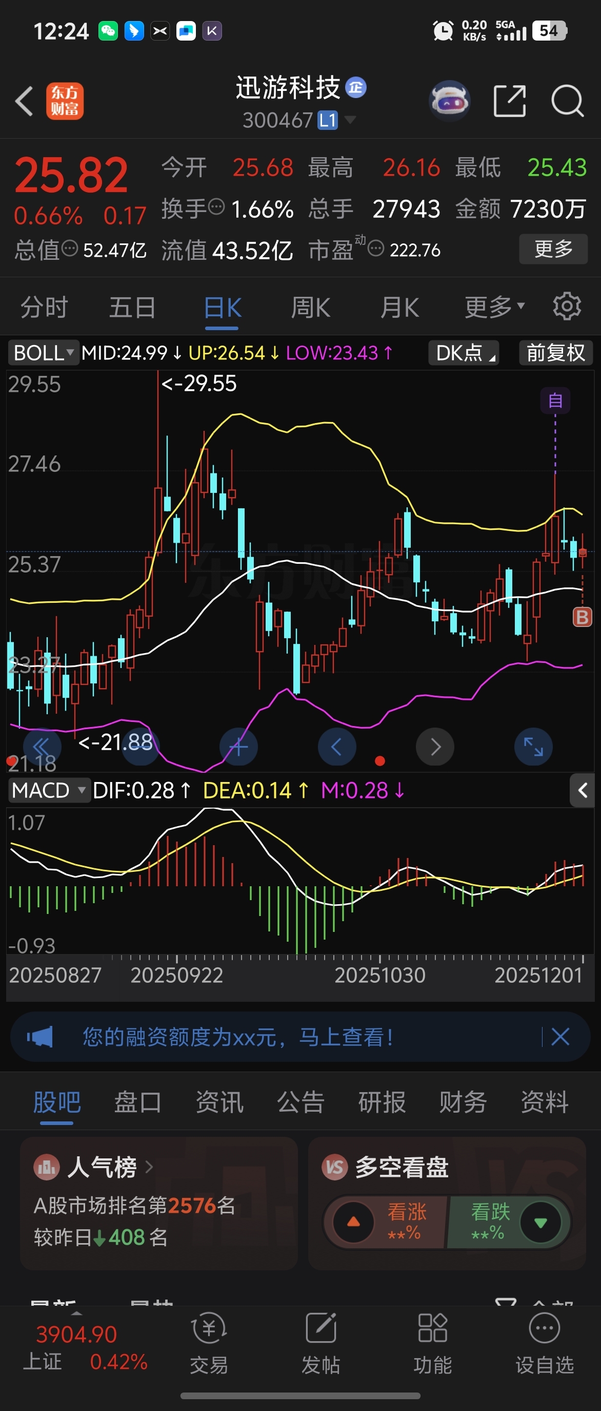This screenshot has height=1411, width=601.
Task: Tap the 20251030 date label
Action: point(379,975)
